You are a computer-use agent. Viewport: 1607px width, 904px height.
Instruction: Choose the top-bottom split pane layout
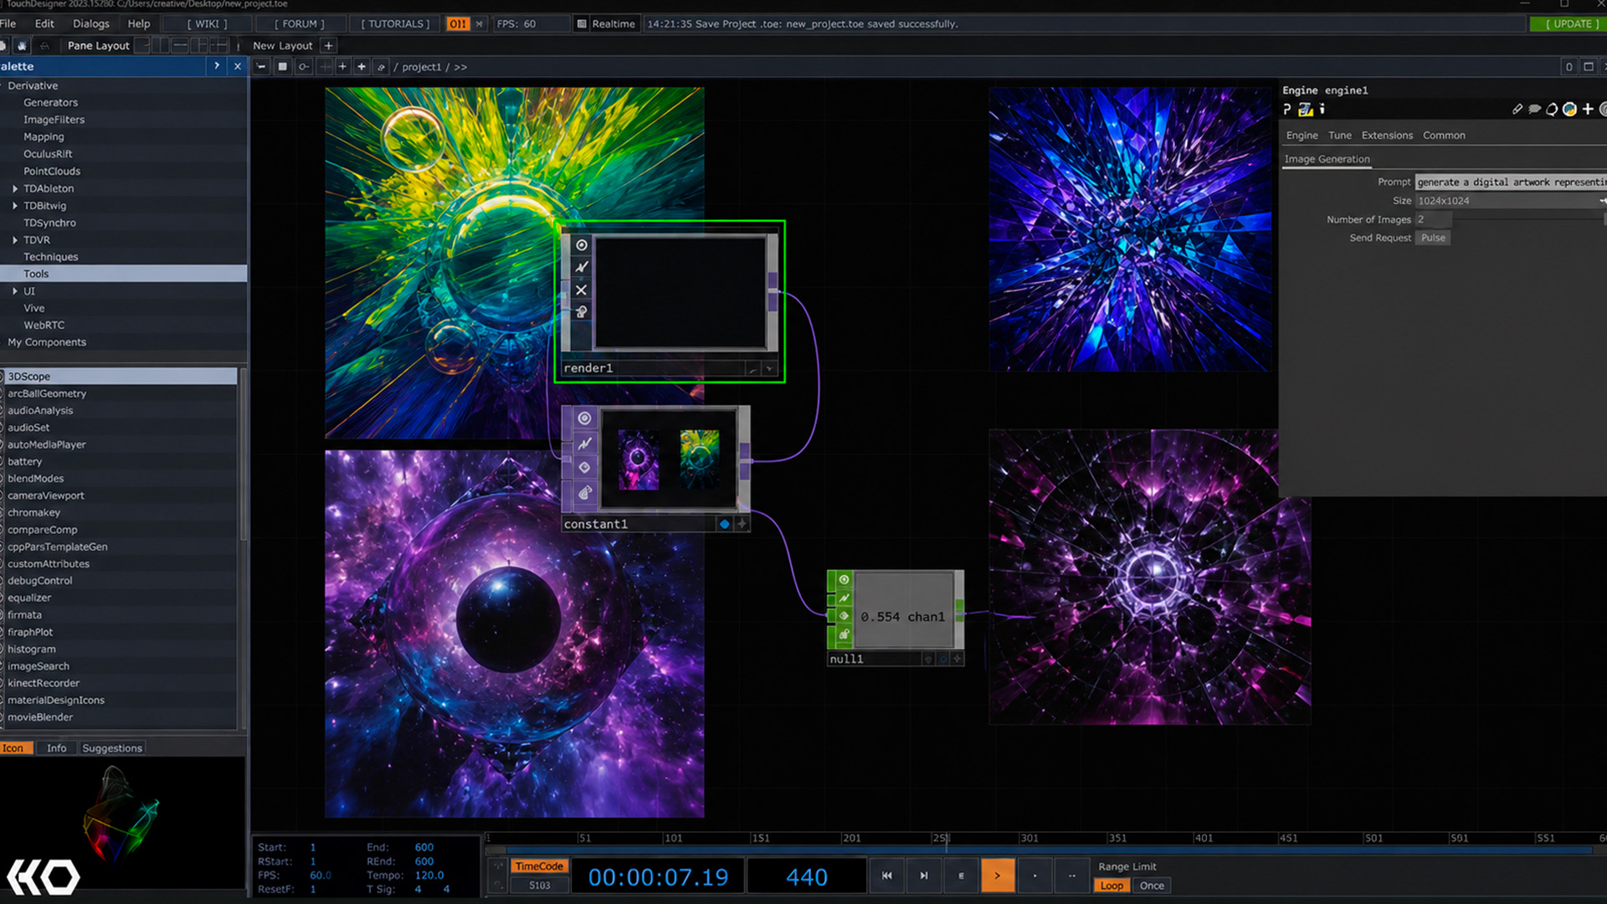pos(179,45)
